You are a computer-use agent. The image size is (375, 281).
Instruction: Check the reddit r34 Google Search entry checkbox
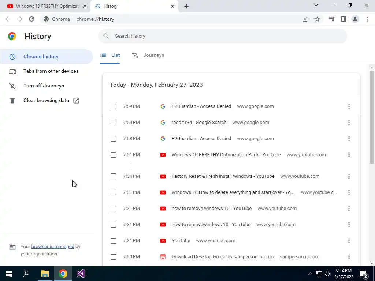pos(114,123)
